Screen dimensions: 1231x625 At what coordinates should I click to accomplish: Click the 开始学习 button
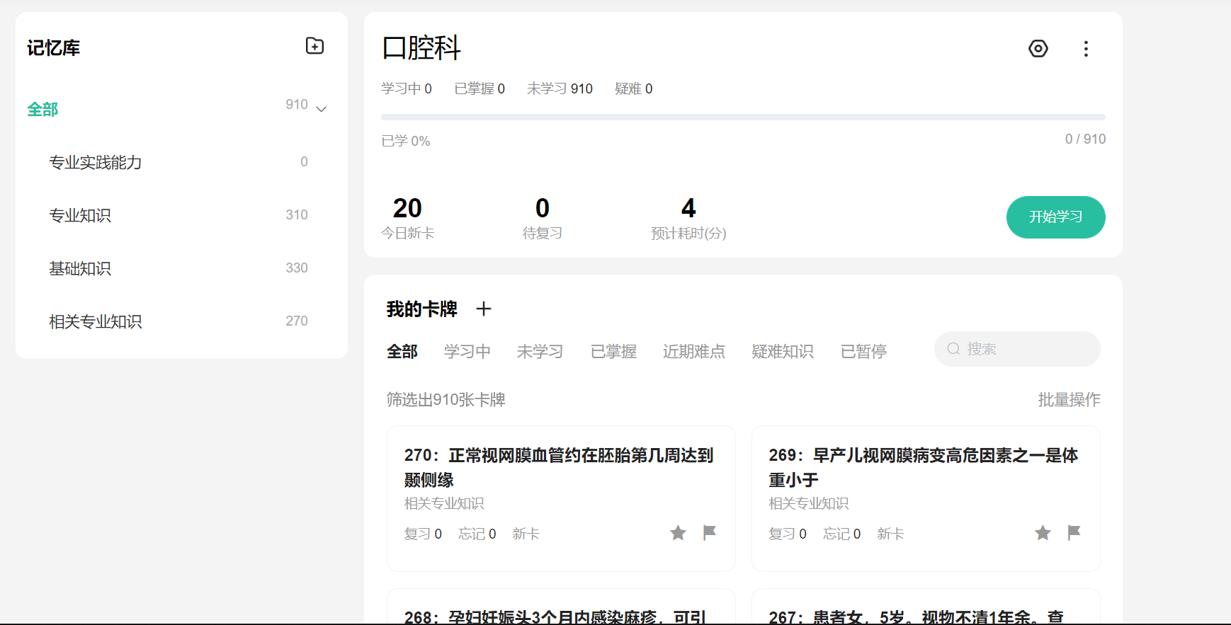tap(1055, 217)
